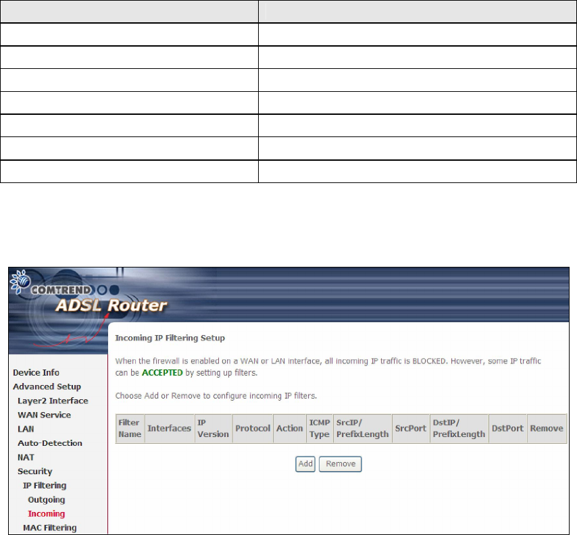
Task: Open MAC Filtering in the sidebar
Action: click(x=50, y=528)
